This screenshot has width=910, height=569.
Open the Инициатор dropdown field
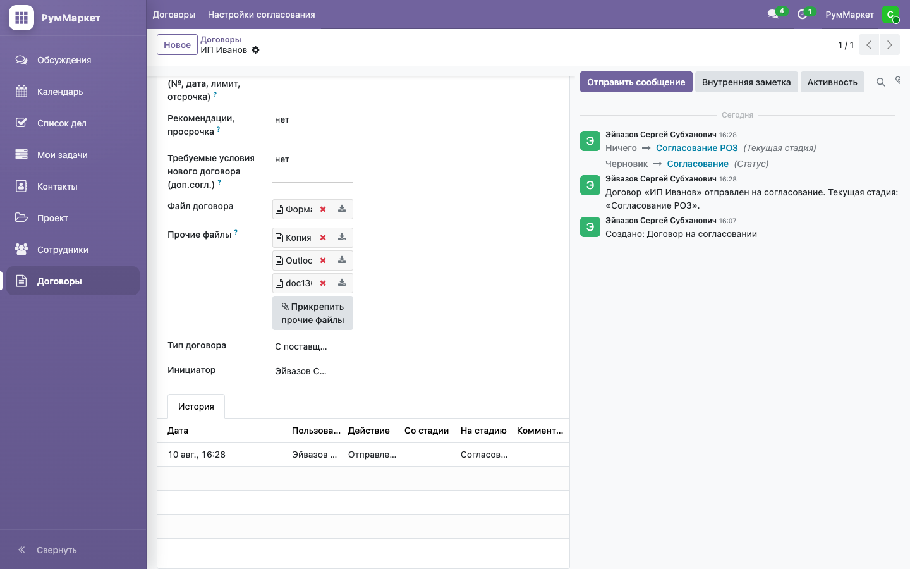(x=313, y=371)
